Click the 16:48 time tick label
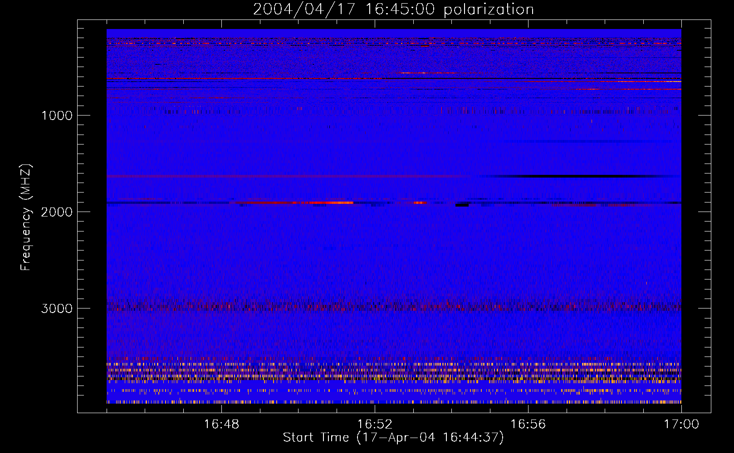Image resolution: width=734 pixels, height=453 pixels. [221, 424]
